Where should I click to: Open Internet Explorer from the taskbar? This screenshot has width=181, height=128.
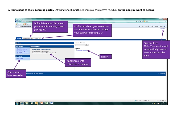click(22, 103)
